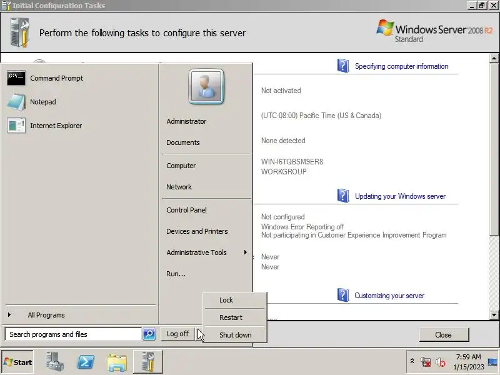Restore down the Initial Configuration Tasks window
This screenshot has width=500, height=375.
click(481, 6)
